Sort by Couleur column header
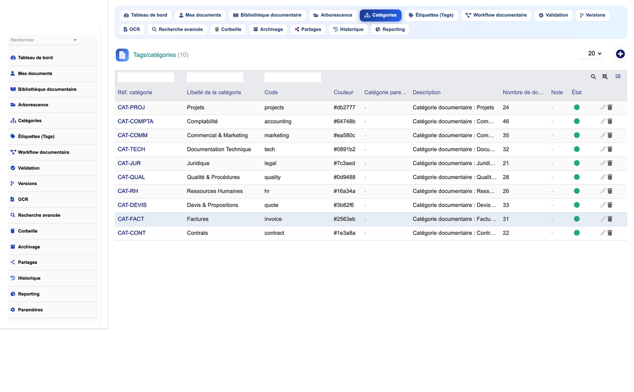Screen dimensions: 634x392 pos(343,92)
